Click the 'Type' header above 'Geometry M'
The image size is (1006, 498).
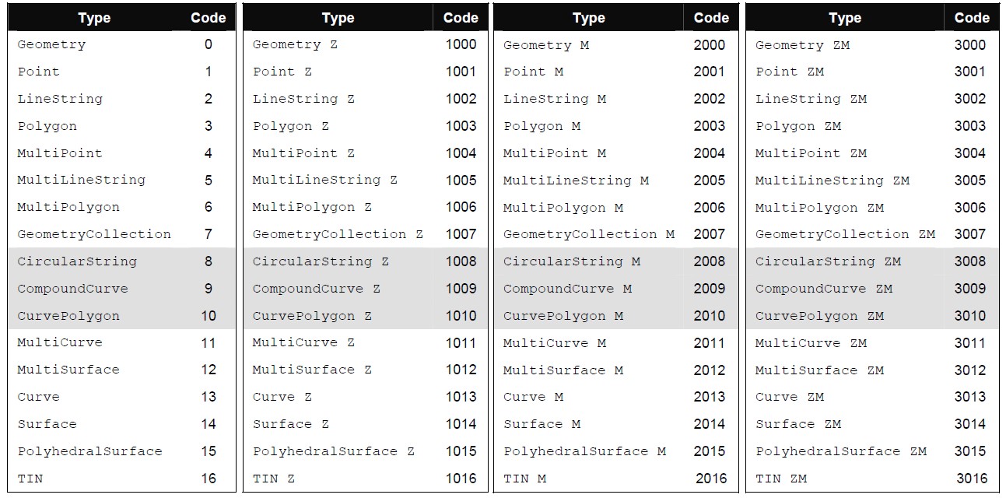[x=588, y=17]
